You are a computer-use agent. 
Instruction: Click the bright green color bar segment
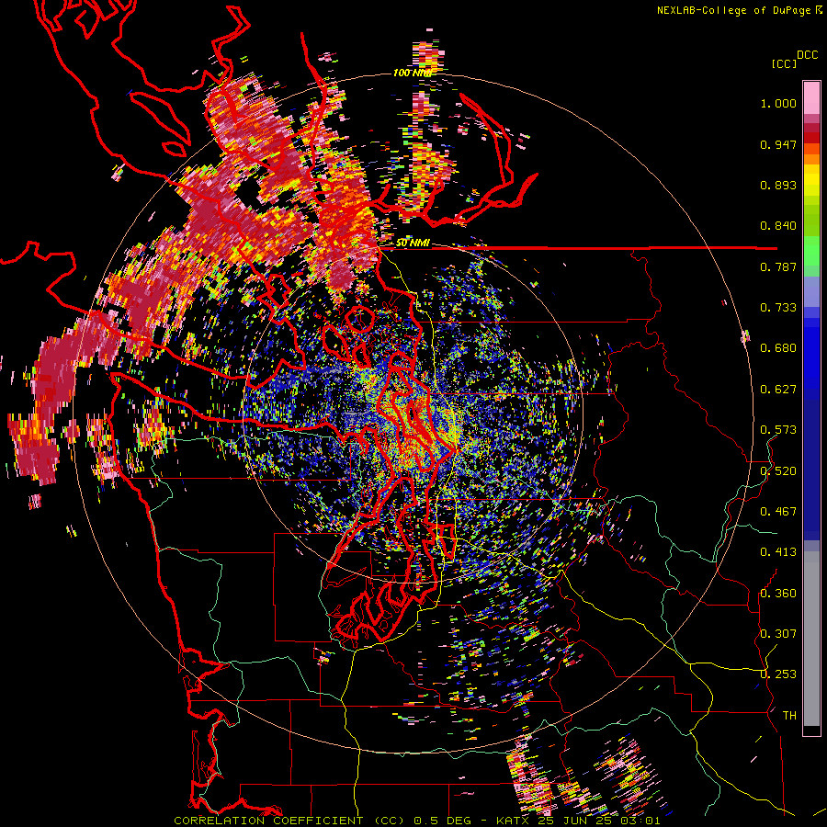[x=811, y=251]
